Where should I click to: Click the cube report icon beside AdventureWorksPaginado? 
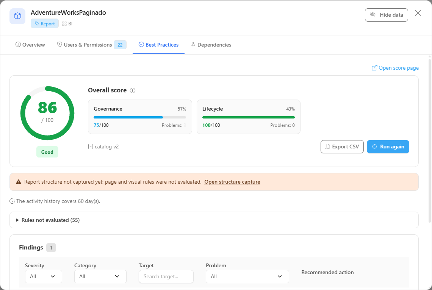[17, 16]
